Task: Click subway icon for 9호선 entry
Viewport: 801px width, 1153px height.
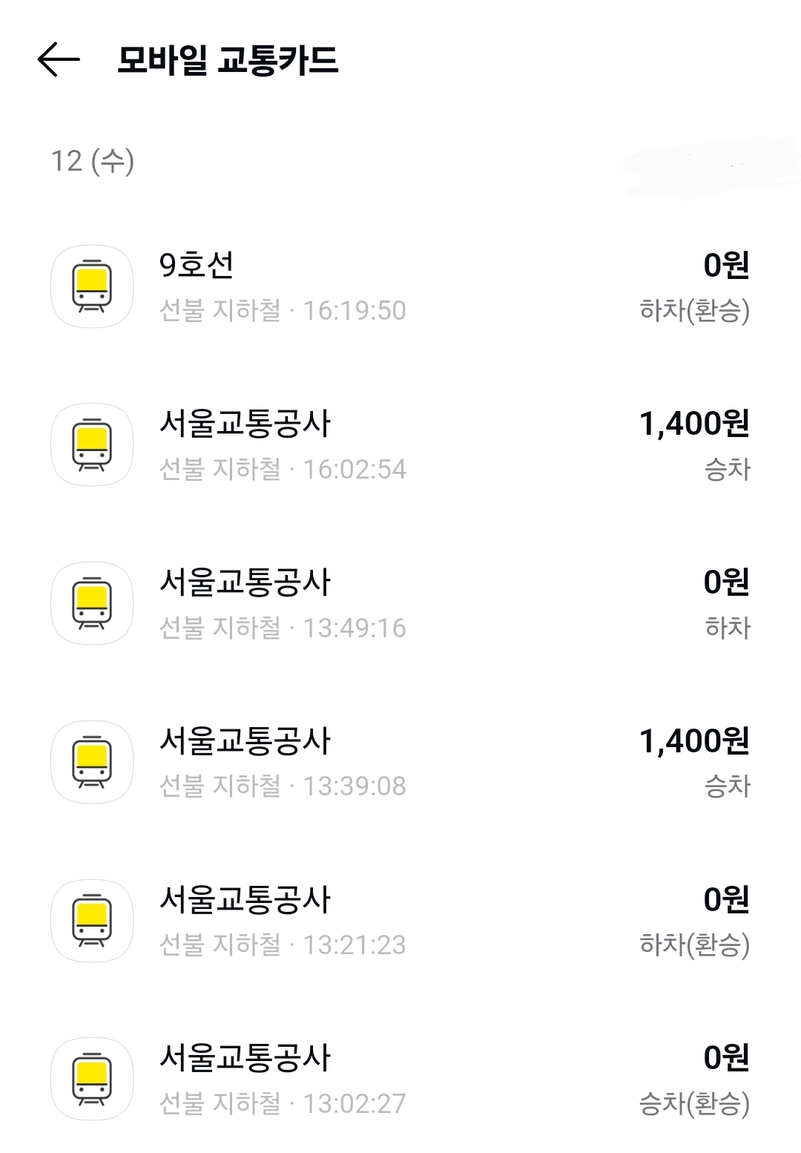Action: [92, 286]
